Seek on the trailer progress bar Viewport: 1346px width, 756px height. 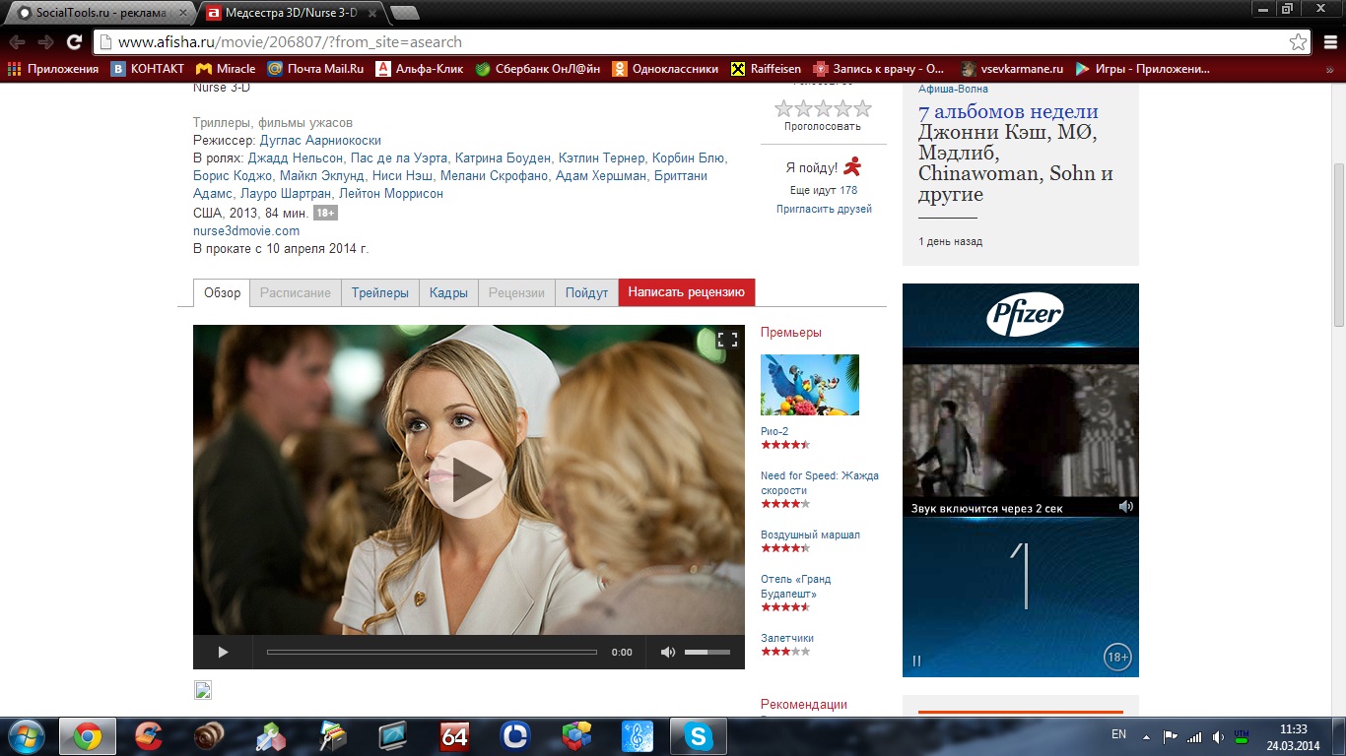point(432,652)
